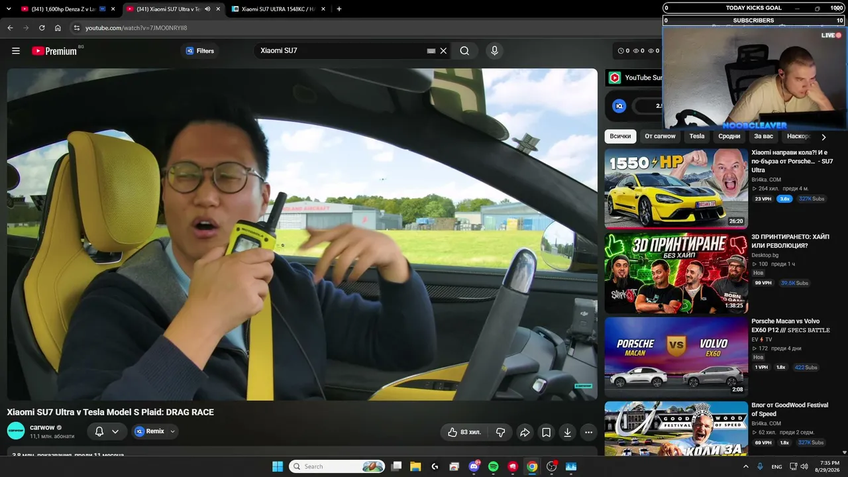Play the Porsche Macan vs Volvo EX60 thumbnail
The height and width of the screenshot is (477, 848).
point(676,357)
